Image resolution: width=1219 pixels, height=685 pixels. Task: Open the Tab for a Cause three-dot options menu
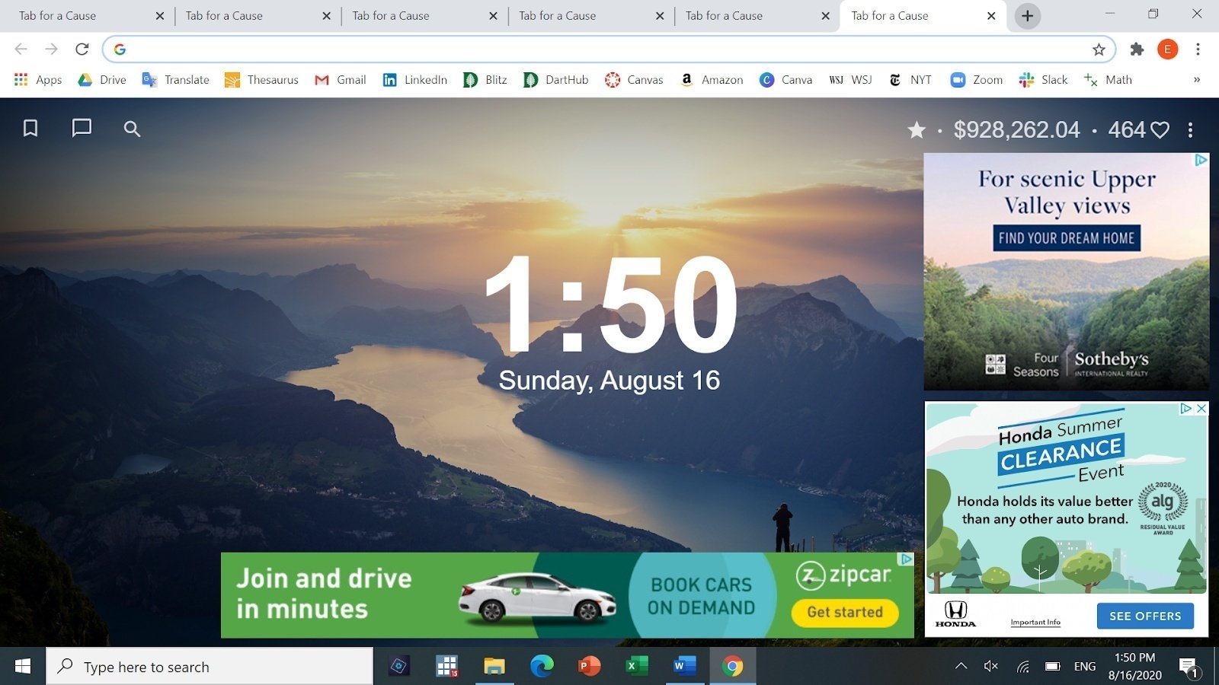[1191, 130]
